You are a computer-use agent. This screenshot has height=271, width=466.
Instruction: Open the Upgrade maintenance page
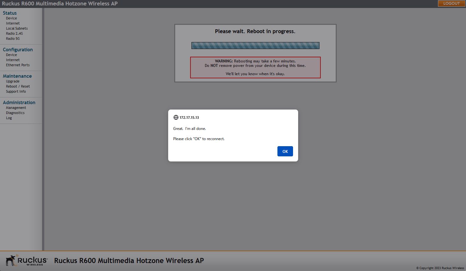pos(13,81)
